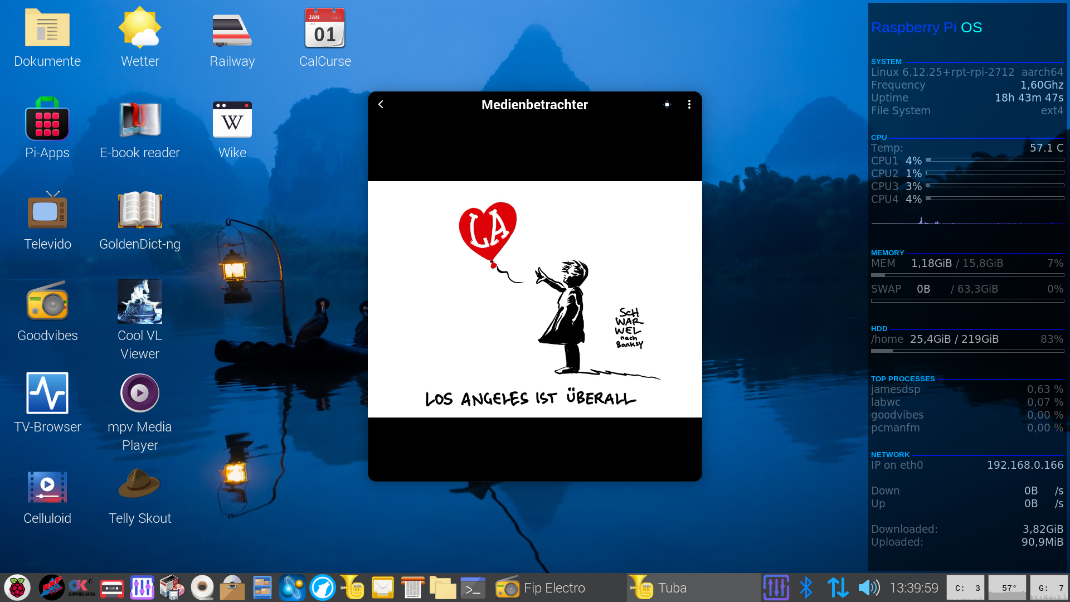Open the audio mixer icon in the system tray
This screenshot has width=1070, height=602.
[776, 588]
